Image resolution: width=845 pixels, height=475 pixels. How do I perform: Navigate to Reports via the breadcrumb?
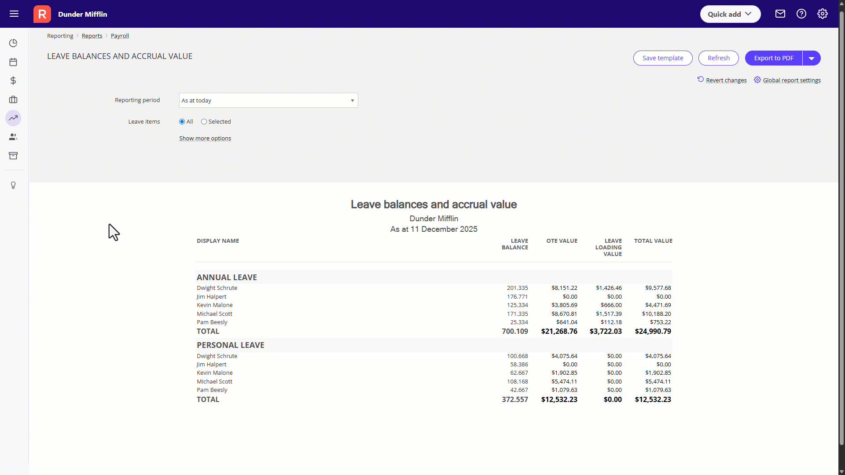tap(92, 36)
